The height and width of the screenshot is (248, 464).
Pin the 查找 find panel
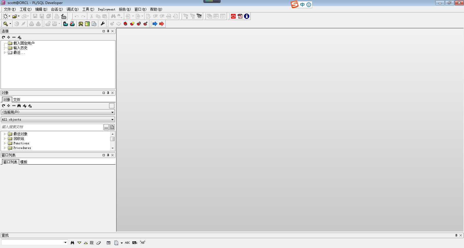tap(456, 235)
